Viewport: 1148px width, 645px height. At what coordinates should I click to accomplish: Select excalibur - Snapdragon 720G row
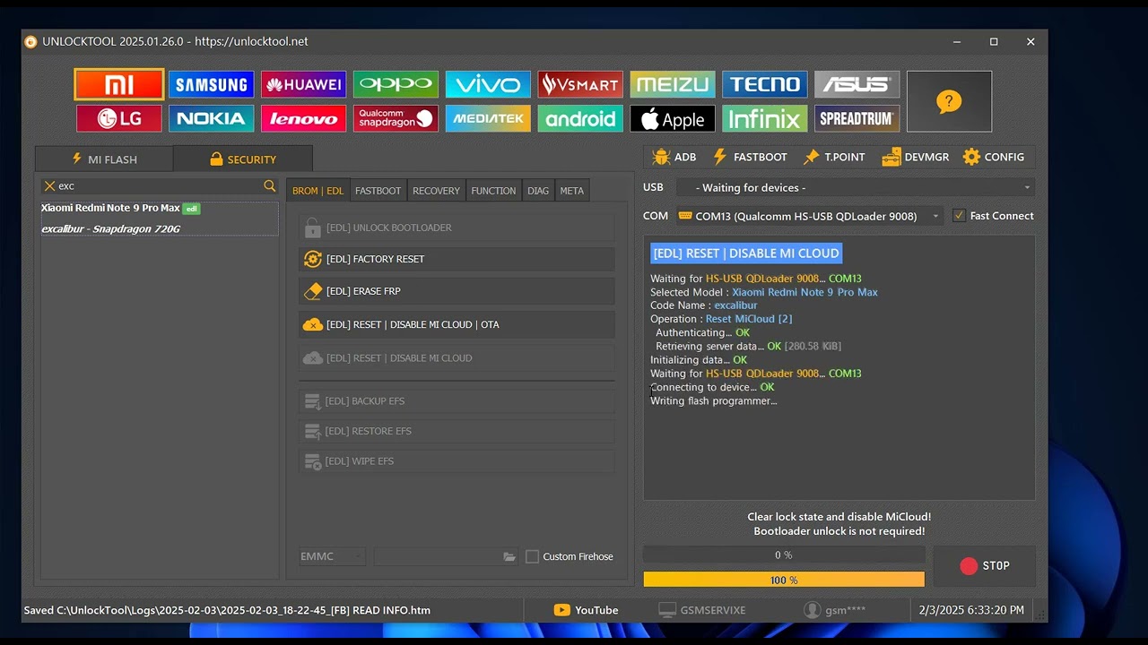pos(160,229)
